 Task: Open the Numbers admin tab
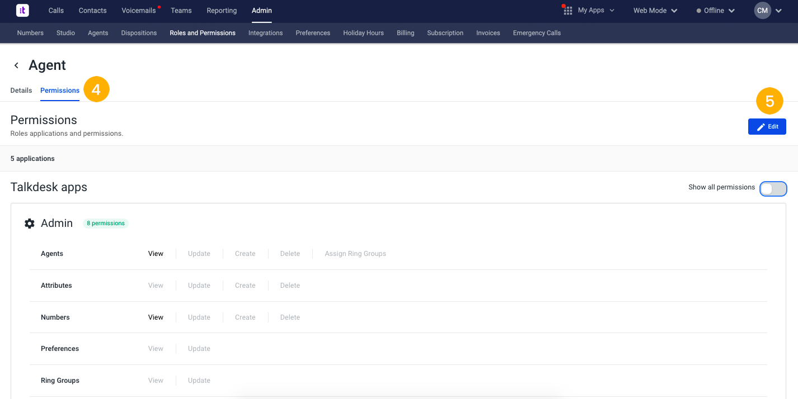30,33
